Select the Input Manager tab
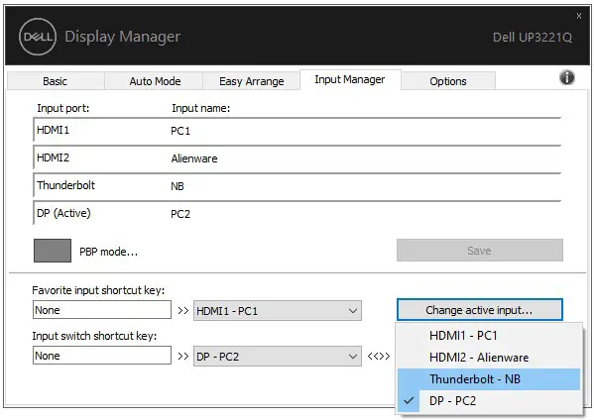Screen dimensions: 594x420 (x=350, y=79)
